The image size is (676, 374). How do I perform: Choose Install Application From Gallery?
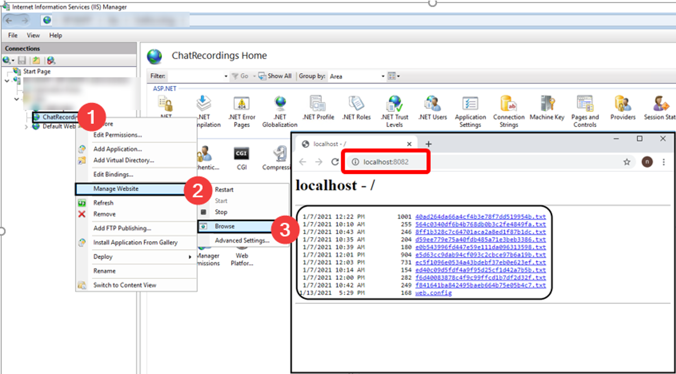click(136, 242)
